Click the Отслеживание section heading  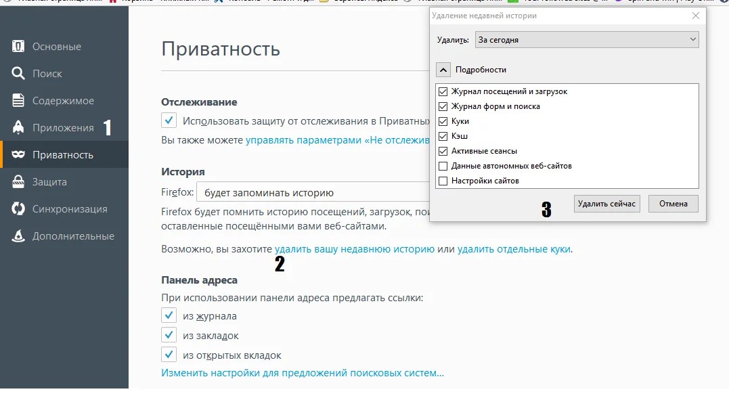tap(199, 102)
